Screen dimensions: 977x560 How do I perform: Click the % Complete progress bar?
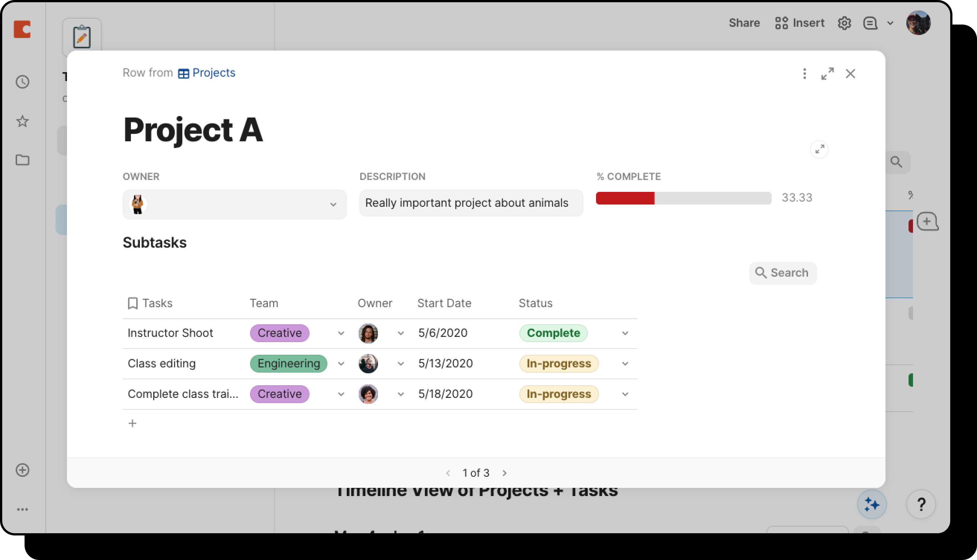[x=683, y=198]
